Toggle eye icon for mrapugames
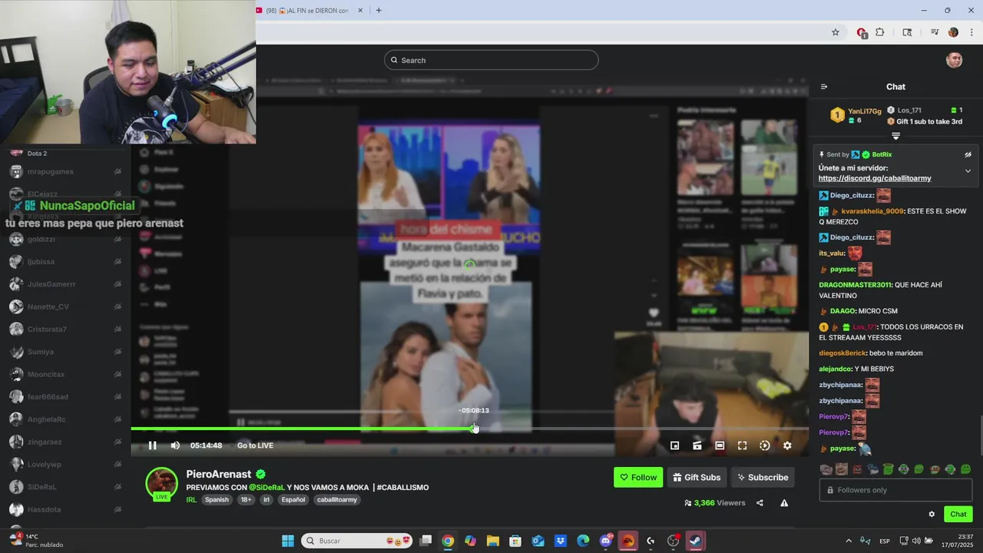Screen dimensions: 983x553 pyautogui.click(x=117, y=171)
